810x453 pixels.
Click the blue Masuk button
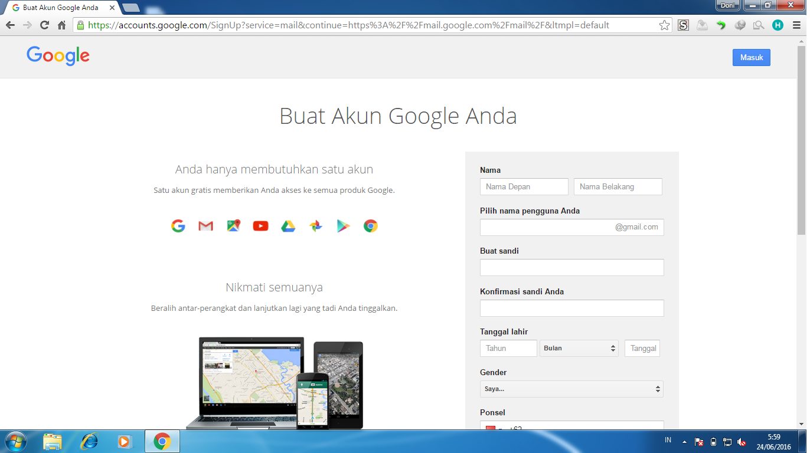(751, 57)
